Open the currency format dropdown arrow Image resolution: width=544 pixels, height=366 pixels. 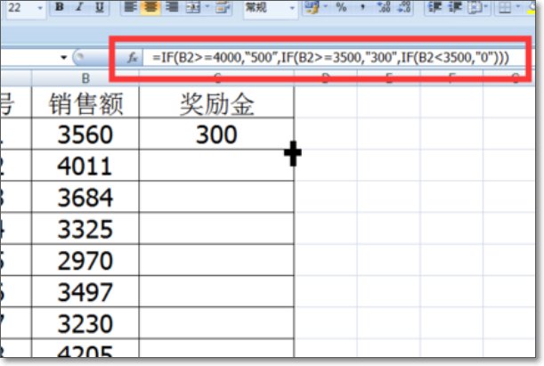(326, 6)
